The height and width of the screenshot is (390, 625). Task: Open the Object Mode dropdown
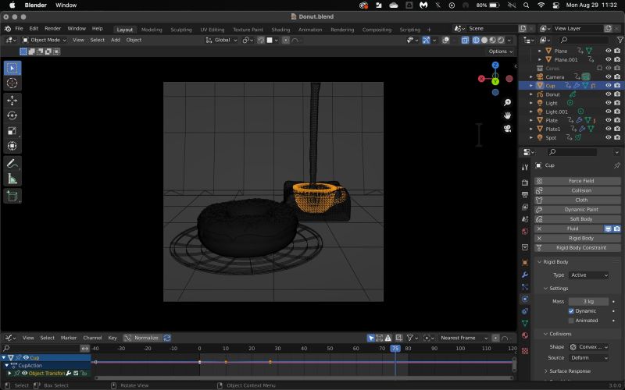coord(44,40)
